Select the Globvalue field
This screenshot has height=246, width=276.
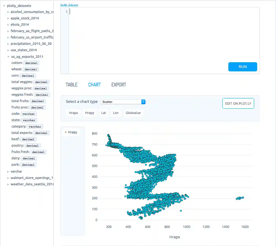(133, 113)
